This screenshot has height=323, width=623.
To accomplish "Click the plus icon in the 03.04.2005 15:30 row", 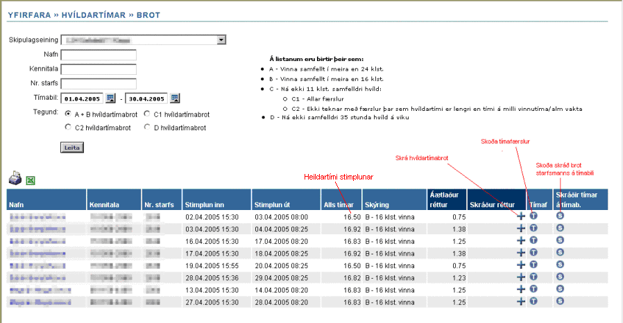I will tap(521, 228).
